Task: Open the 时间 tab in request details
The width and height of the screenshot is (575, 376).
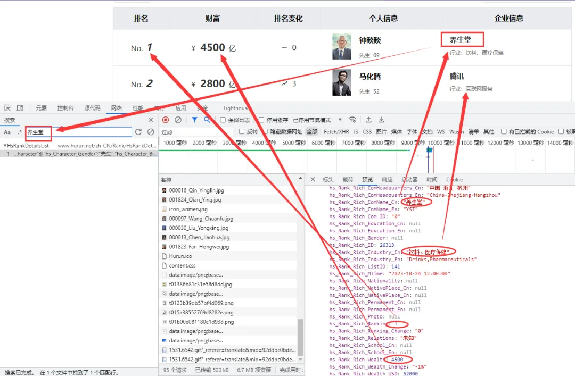Action: tap(432, 180)
